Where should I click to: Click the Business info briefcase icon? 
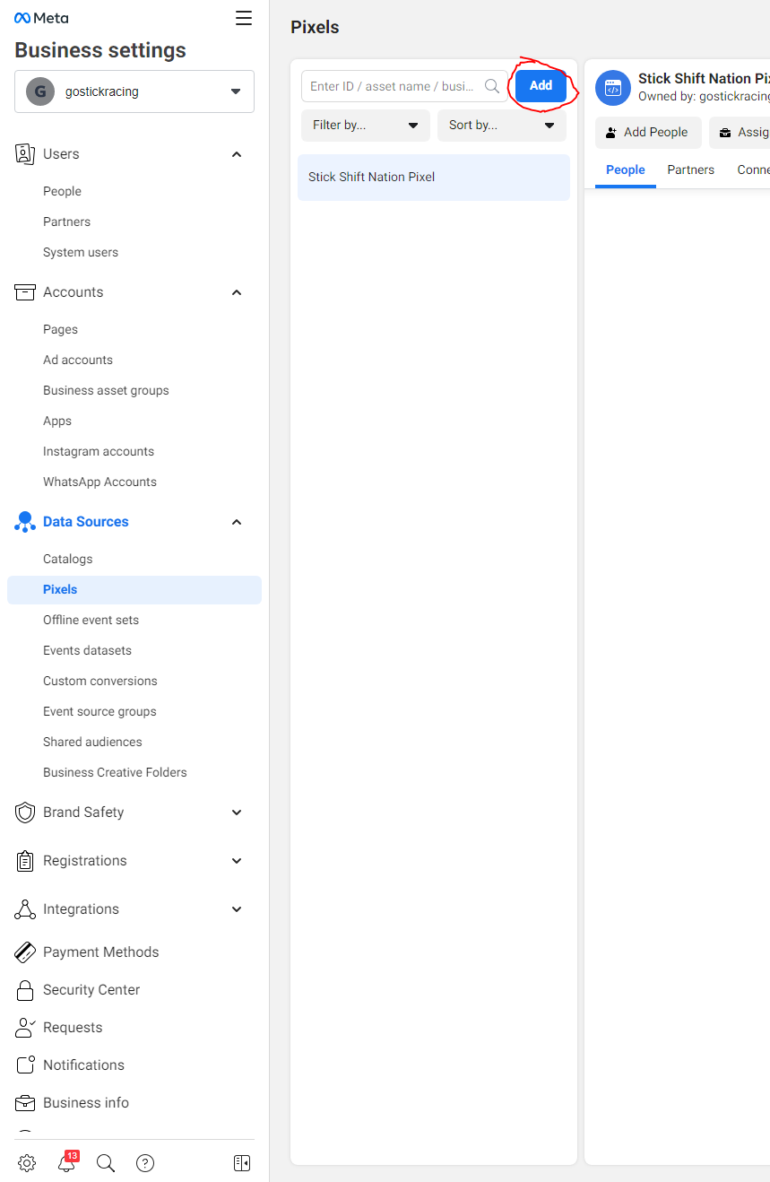pos(25,1103)
